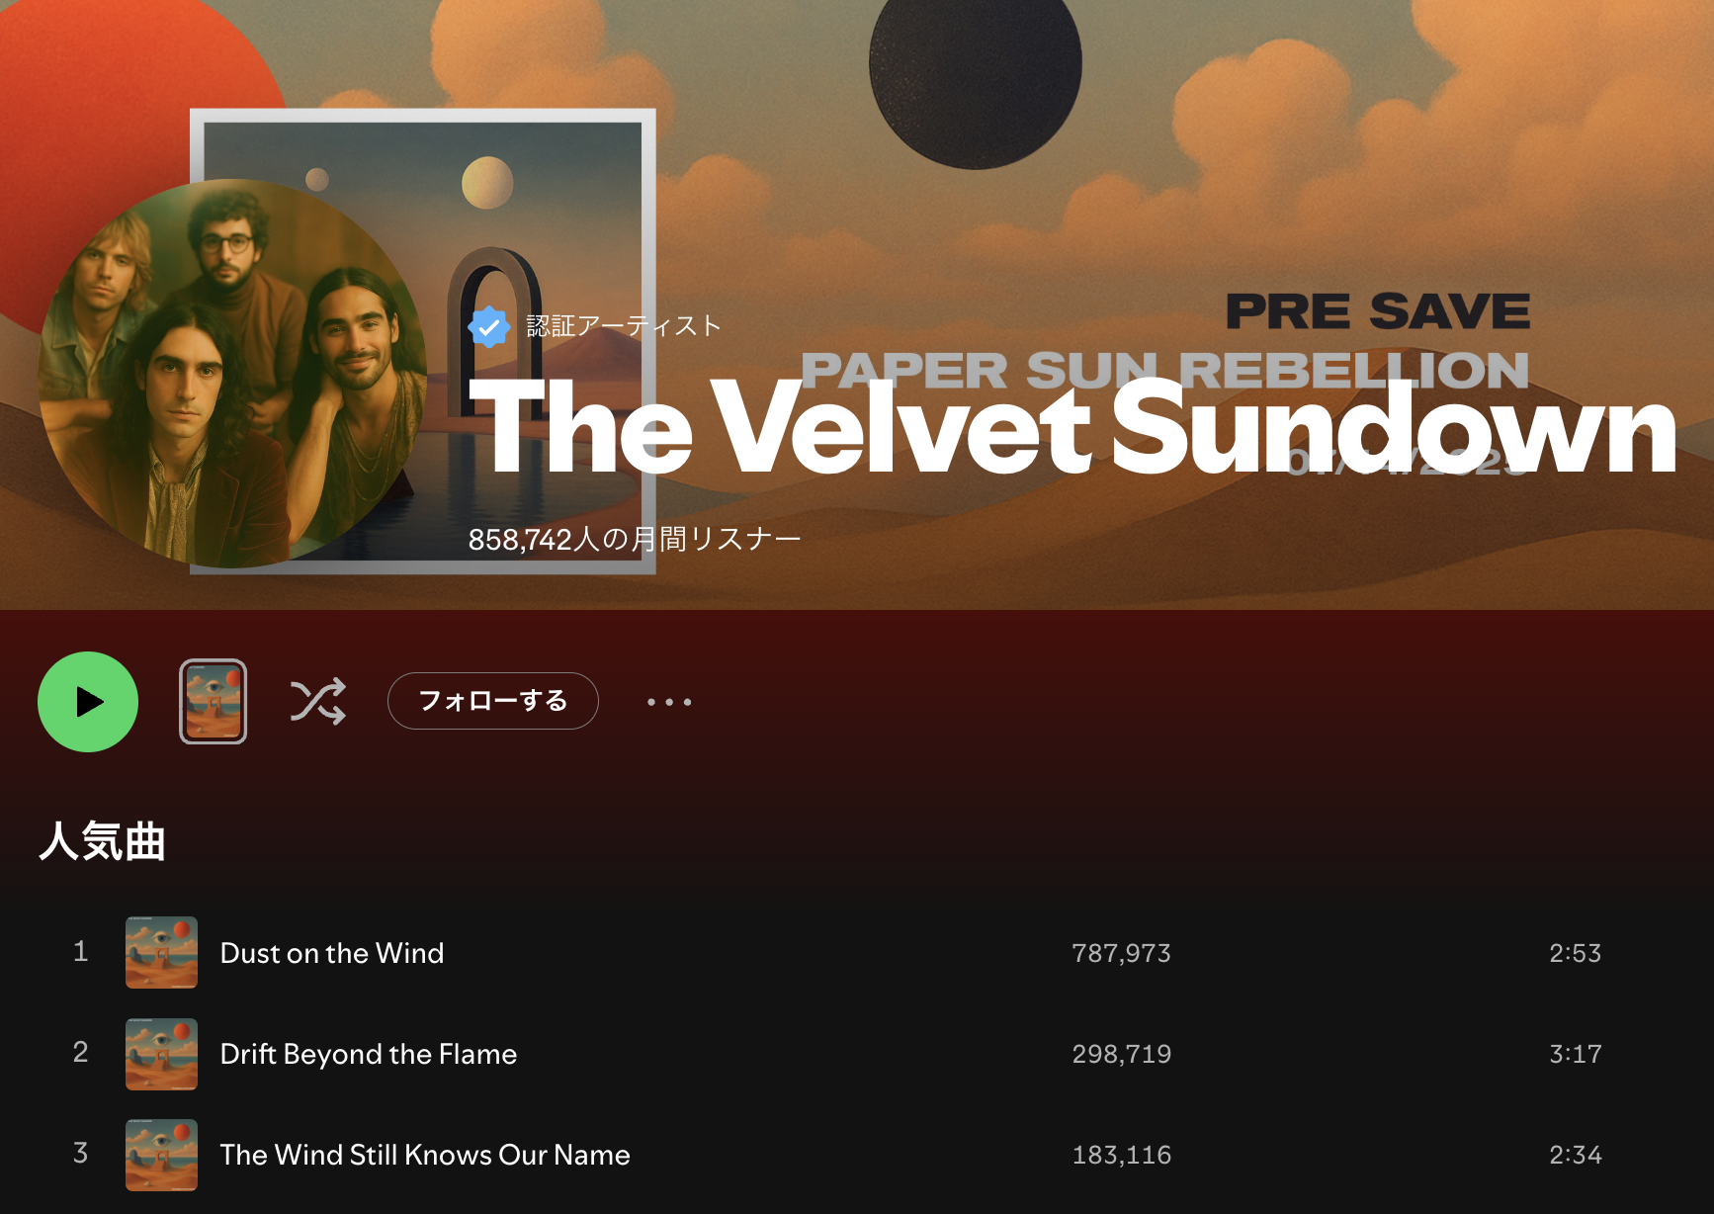Open the three-dot more options menu
The height and width of the screenshot is (1214, 1714).
pos(669,702)
